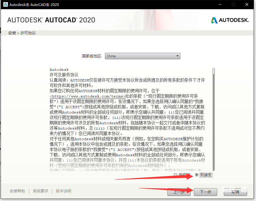Click the 安装 breadcrumb item

pos(12,33)
